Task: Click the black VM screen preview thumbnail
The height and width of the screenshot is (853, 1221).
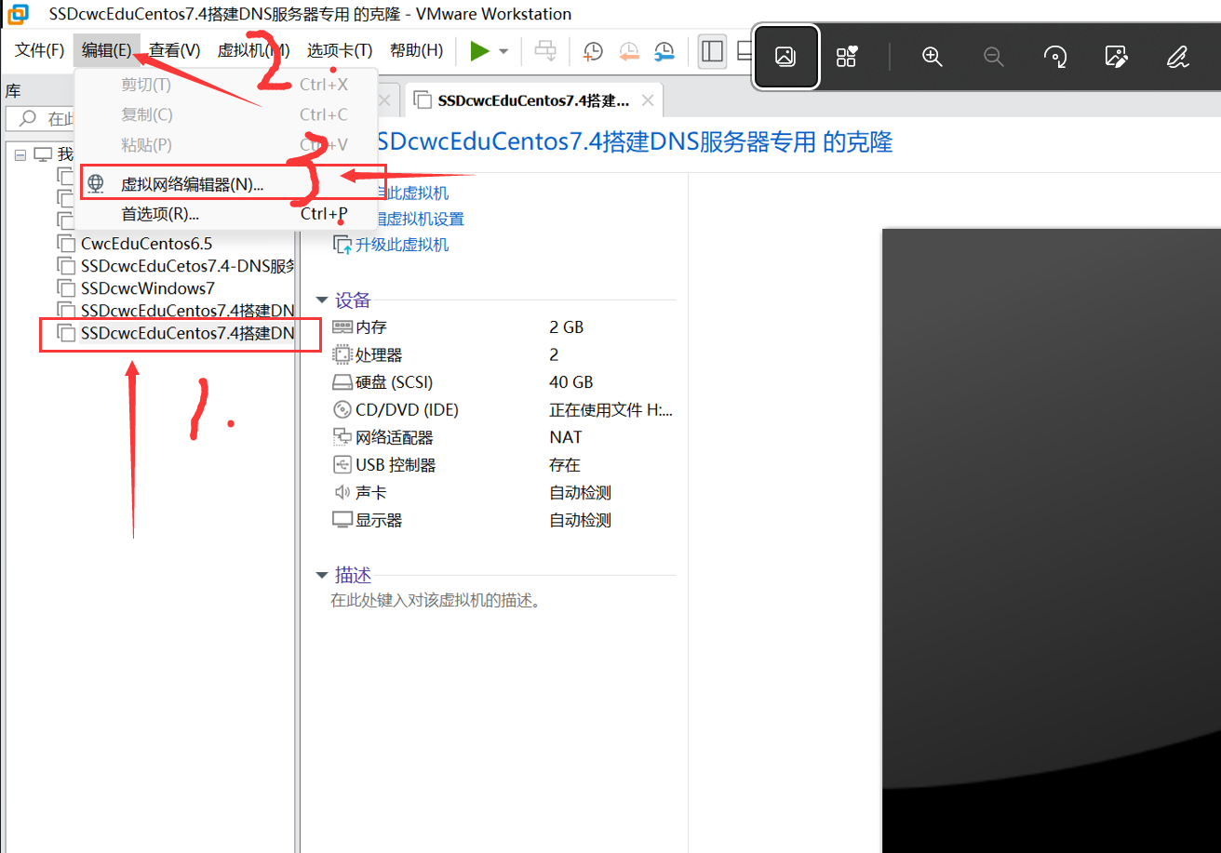Action: (x=1052, y=540)
